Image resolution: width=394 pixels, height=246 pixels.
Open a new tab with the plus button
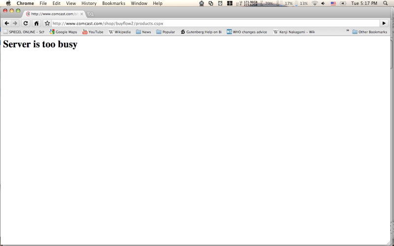(x=91, y=14)
